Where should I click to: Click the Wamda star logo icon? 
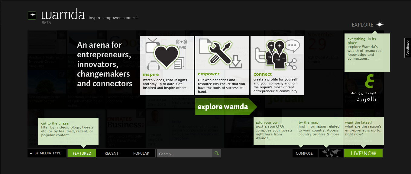(x=32, y=15)
